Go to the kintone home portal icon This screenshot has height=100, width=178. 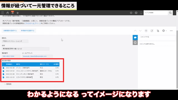pos(8,13)
